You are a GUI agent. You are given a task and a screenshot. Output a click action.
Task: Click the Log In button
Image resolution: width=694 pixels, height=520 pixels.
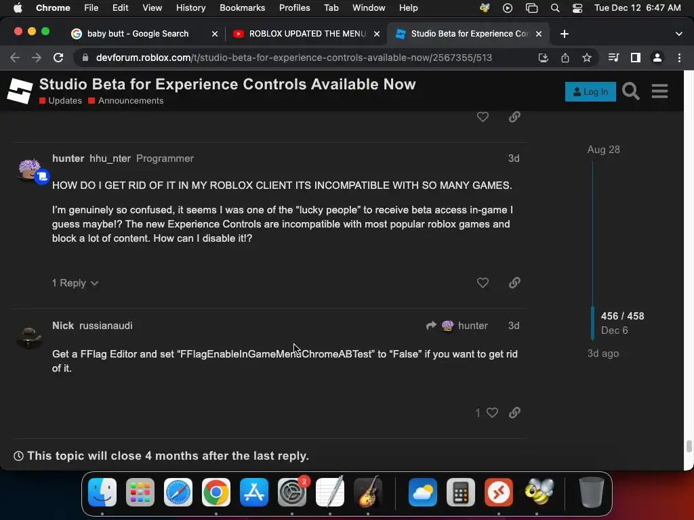pos(590,91)
